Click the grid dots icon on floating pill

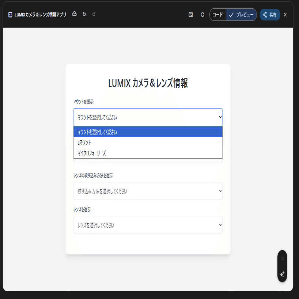pos(282,259)
